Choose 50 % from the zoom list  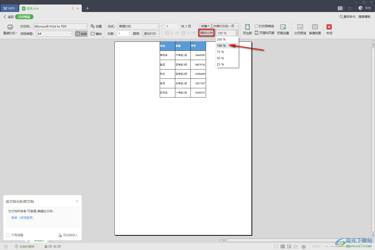[x=227, y=58]
